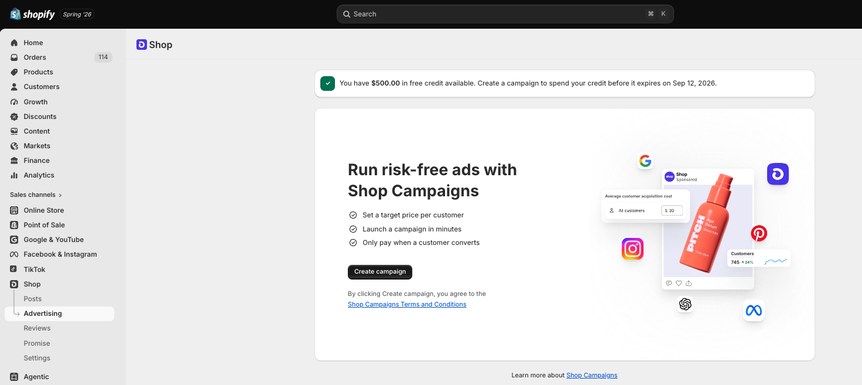Open Shop Campaigns Terms and Conditions link
This screenshot has width=862, height=385.
[407, 304]
